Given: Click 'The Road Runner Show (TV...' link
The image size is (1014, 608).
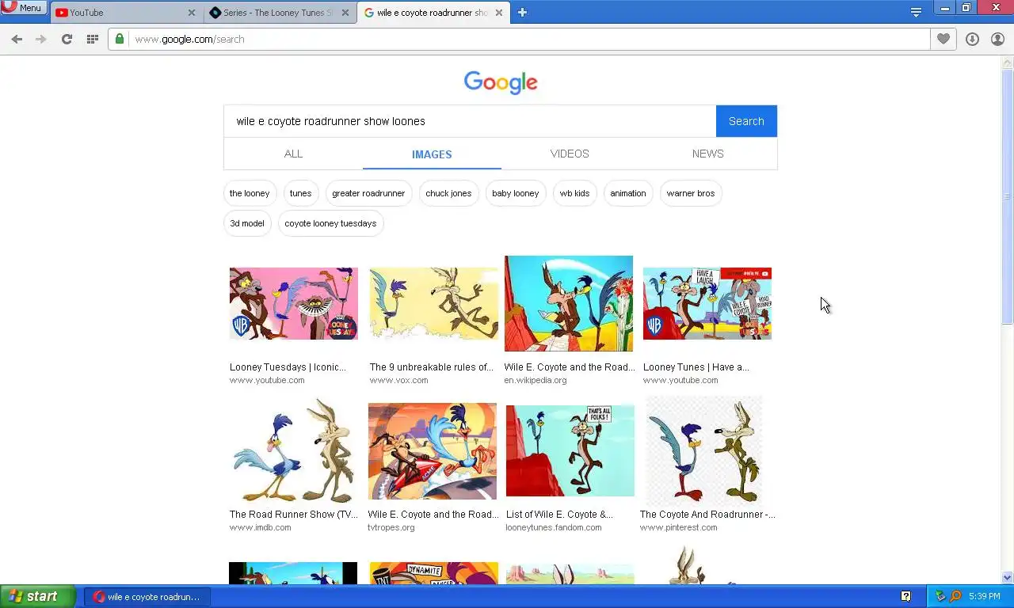Looking at the screenshot, I should pos(294,515).
